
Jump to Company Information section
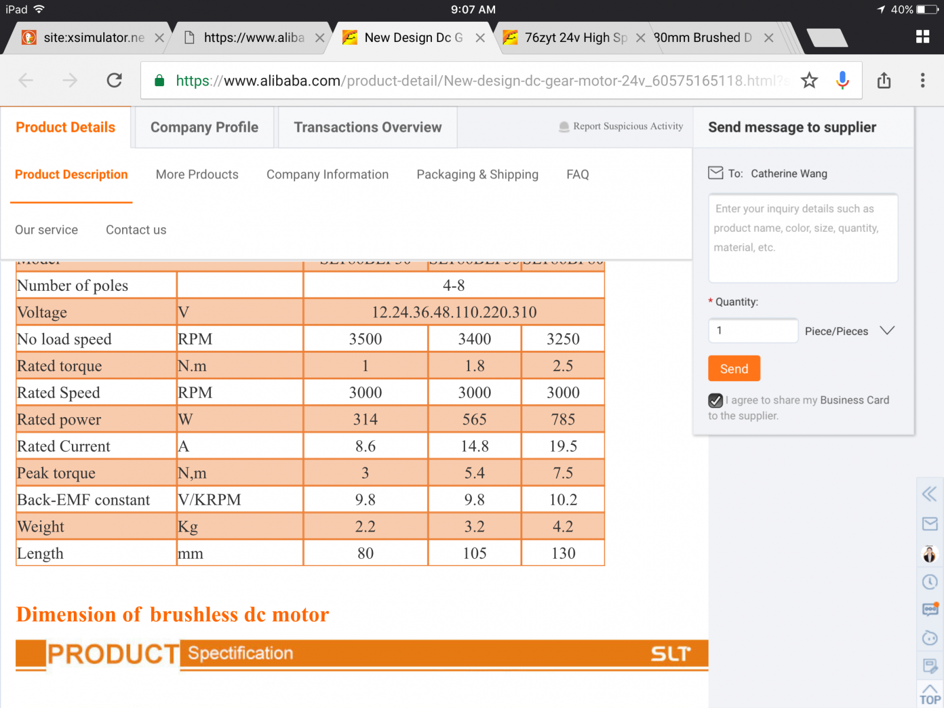coord(327,175)
